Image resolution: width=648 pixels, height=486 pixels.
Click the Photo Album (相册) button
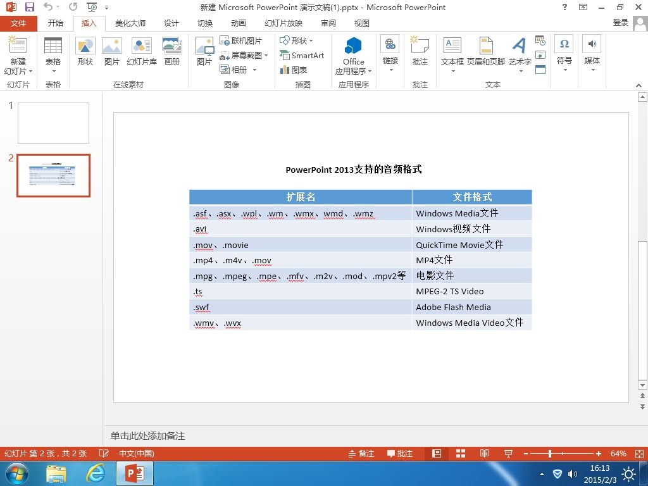coord(234,70)
